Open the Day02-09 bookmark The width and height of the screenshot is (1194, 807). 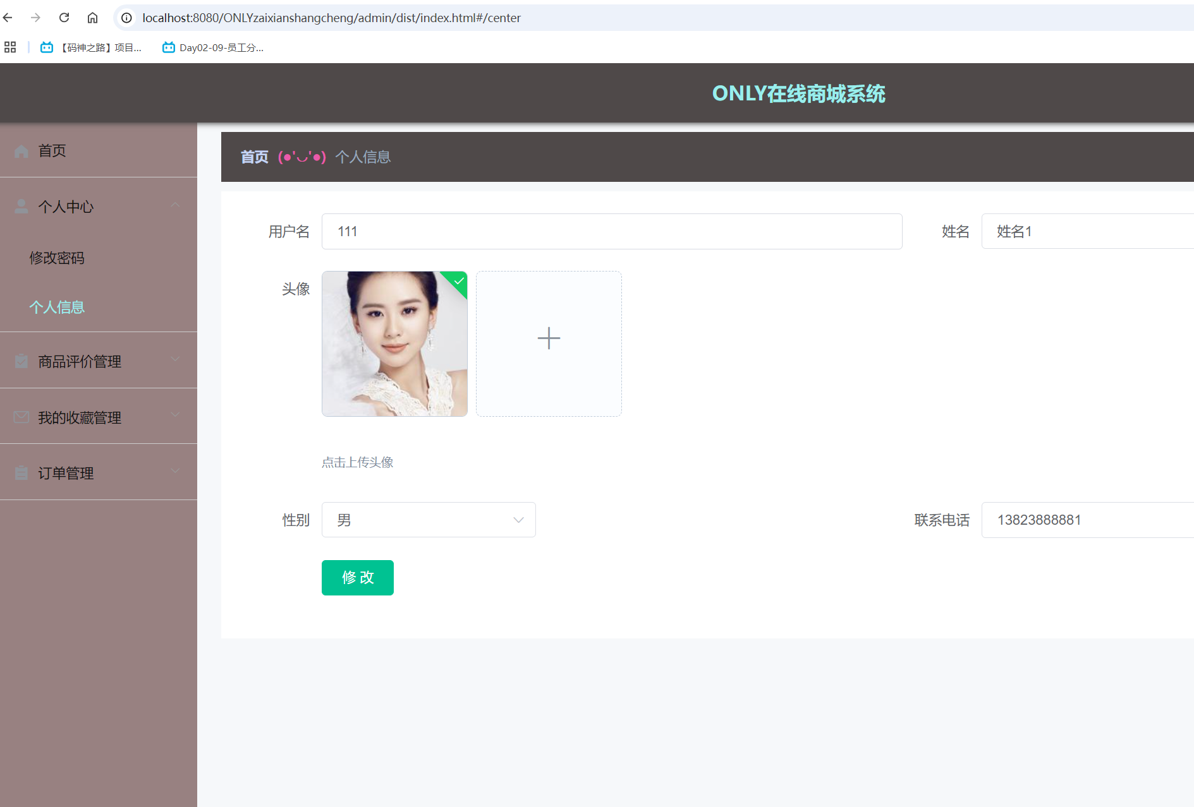(213, 47)
